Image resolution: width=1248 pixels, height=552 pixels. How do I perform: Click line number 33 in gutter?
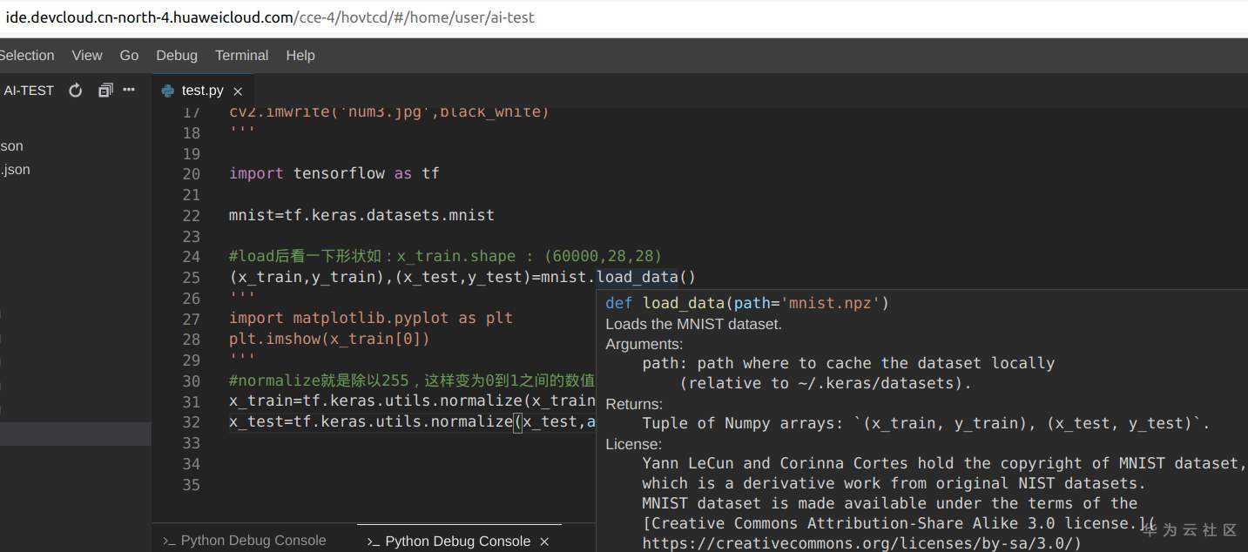[x=192, y=443]
